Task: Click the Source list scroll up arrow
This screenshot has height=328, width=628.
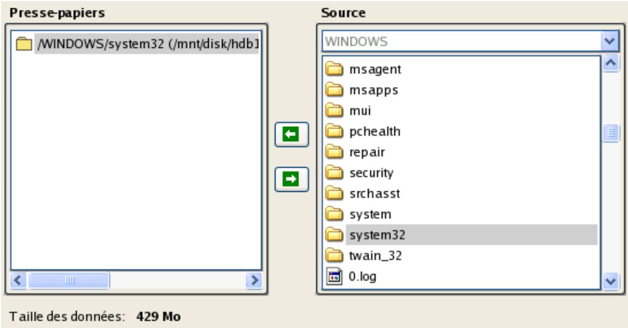Action: [x=611, y=64]
